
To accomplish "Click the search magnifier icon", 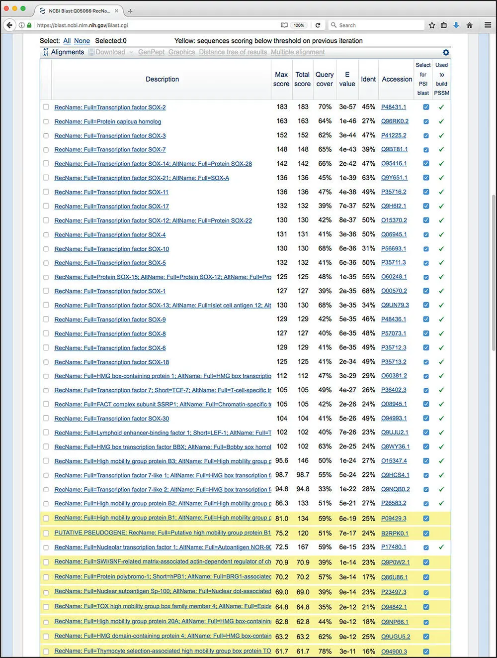I will [334, 25].
